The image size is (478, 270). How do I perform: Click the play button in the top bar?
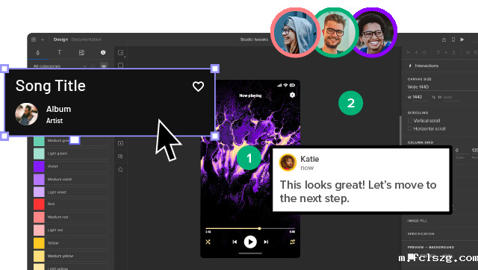462,40
